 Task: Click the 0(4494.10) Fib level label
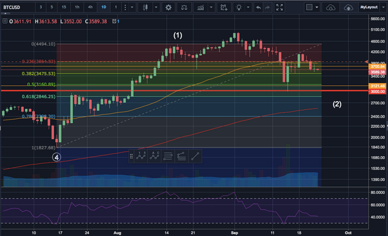click(43, 44)
